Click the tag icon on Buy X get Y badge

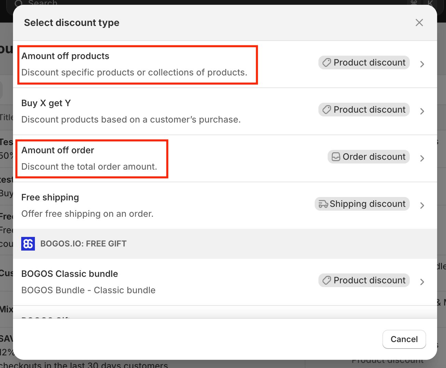(327, 110)
